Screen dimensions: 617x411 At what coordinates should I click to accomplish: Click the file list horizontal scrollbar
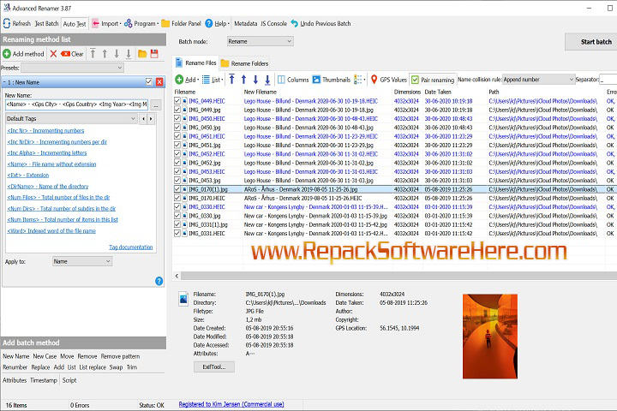click(394, 276)
